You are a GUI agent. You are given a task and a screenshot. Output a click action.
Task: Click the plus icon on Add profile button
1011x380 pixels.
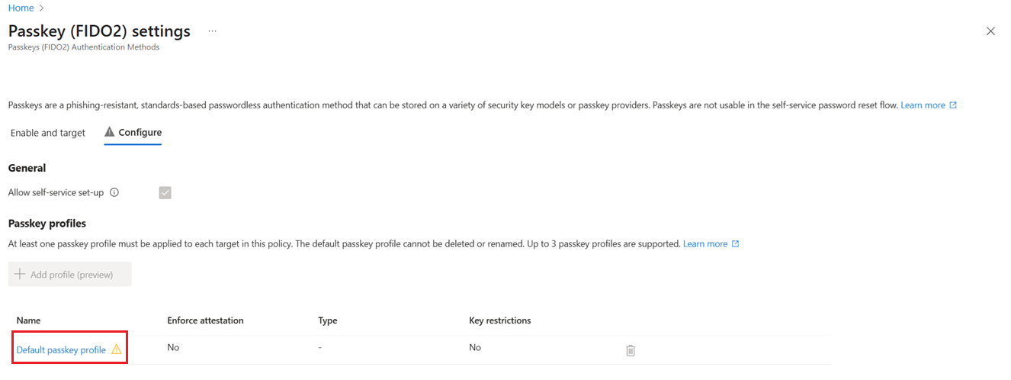21,275
